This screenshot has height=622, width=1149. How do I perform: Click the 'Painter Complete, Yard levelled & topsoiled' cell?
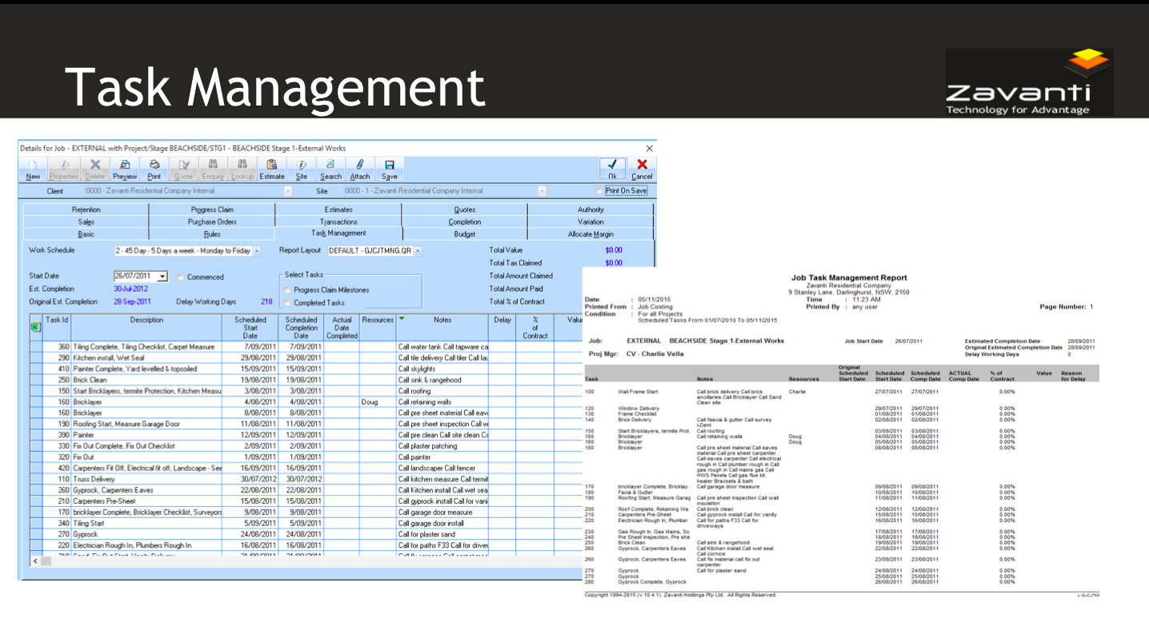[146, 369]
